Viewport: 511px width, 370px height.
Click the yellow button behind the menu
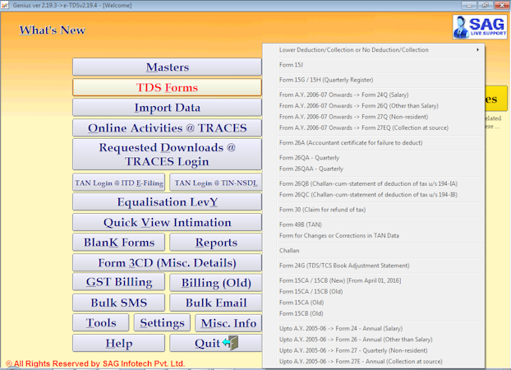click(x=496, y=99)
